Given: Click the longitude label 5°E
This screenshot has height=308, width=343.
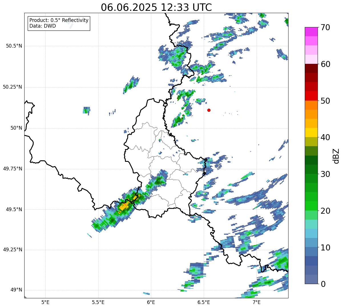Looking at the screenshot, I should click(x=45, y=302).
